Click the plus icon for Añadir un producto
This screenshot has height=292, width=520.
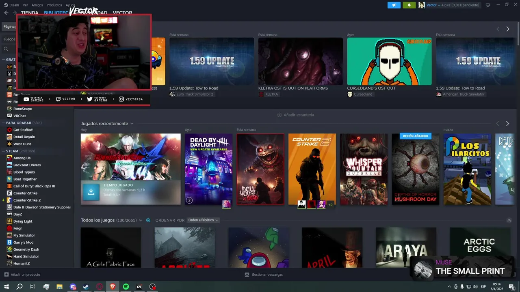tap(6, 275)
